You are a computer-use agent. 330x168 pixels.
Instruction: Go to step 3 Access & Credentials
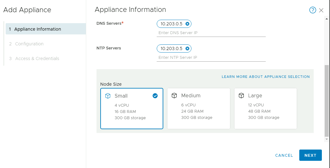click(37, 59)
